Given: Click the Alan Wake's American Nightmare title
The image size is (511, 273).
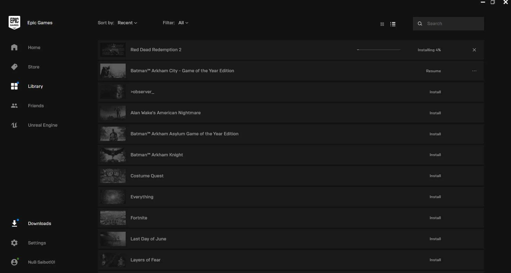Looking at the screenshot, I should (166, 113).
